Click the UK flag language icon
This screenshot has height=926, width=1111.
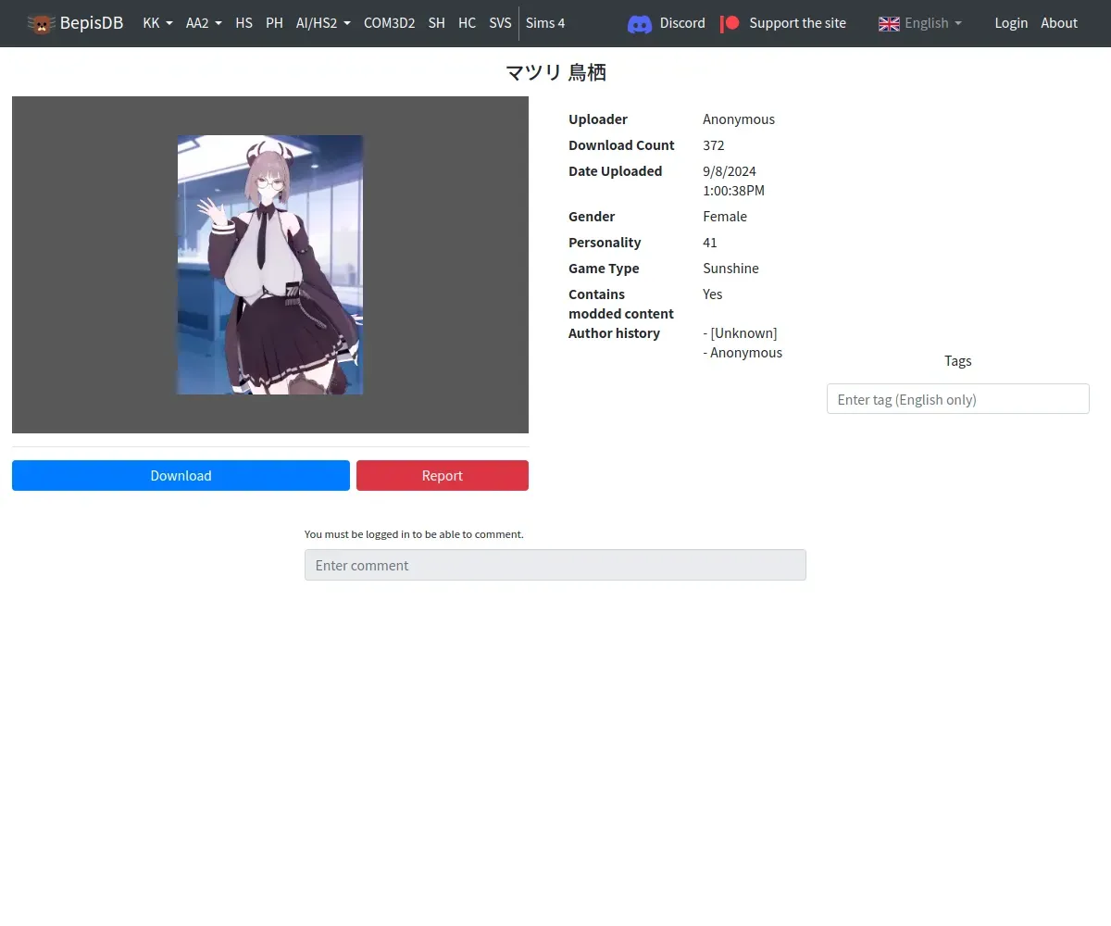click(x=889, y=23)
